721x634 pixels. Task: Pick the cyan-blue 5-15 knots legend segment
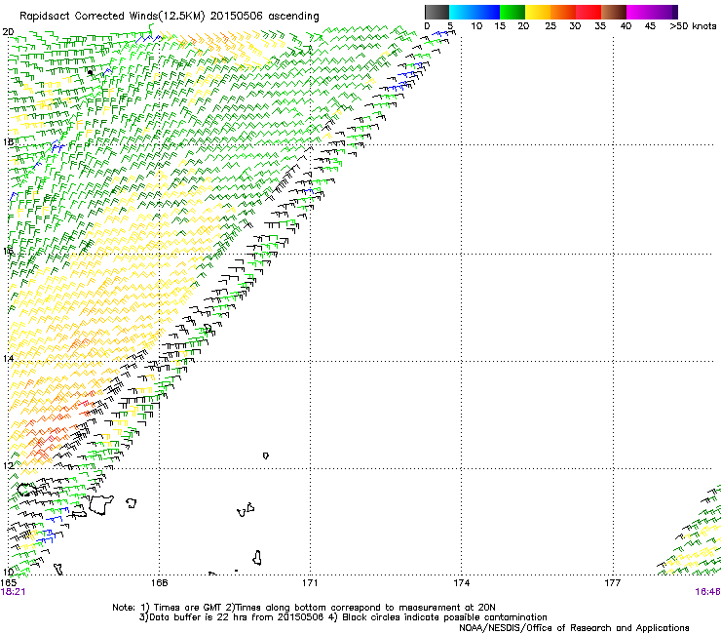[x=474, y=12]
